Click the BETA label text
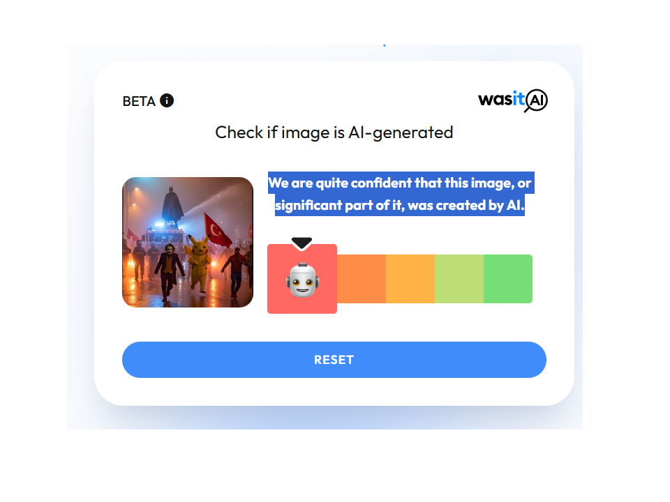670x502 pixels. click(139, 101)
